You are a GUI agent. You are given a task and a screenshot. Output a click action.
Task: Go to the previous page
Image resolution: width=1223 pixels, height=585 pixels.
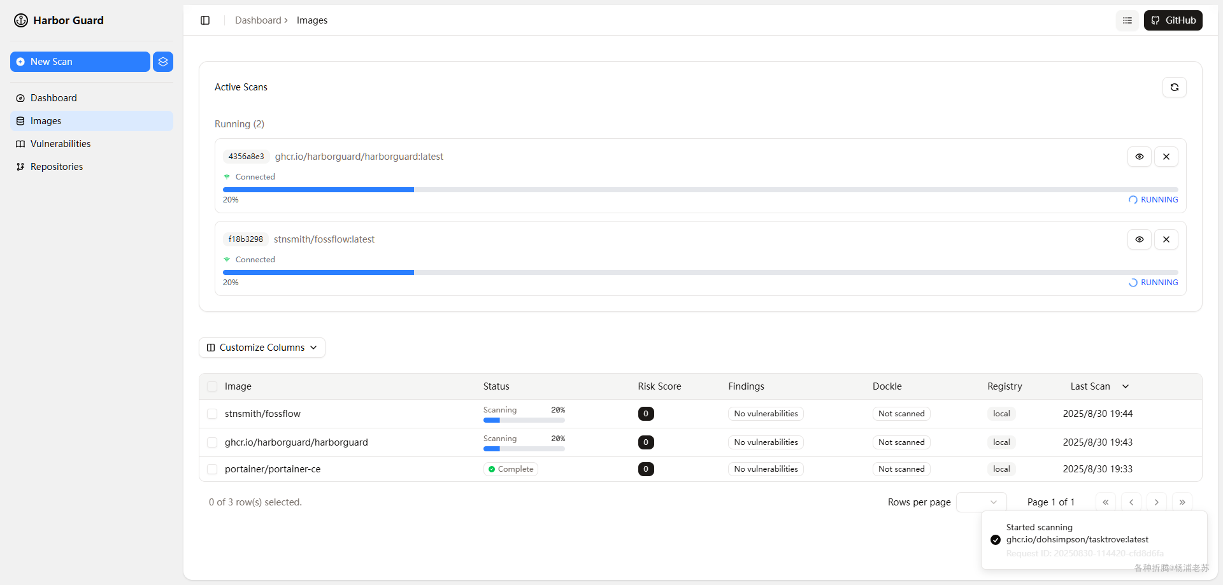click(x=1131, y=502)
